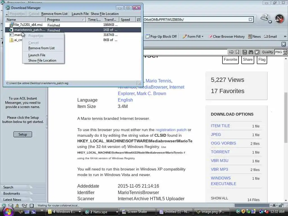Open the News toolbar item
Viewport: 288px width, 216px height.
point(254,36)
